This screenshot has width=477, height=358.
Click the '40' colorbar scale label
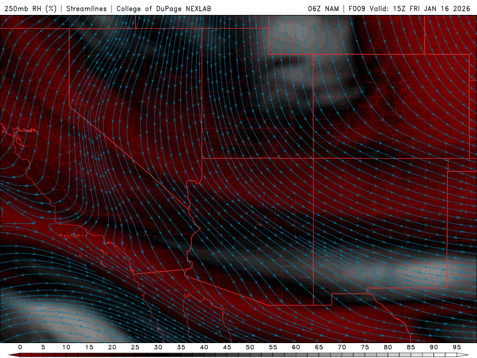[x=204, y=347]
